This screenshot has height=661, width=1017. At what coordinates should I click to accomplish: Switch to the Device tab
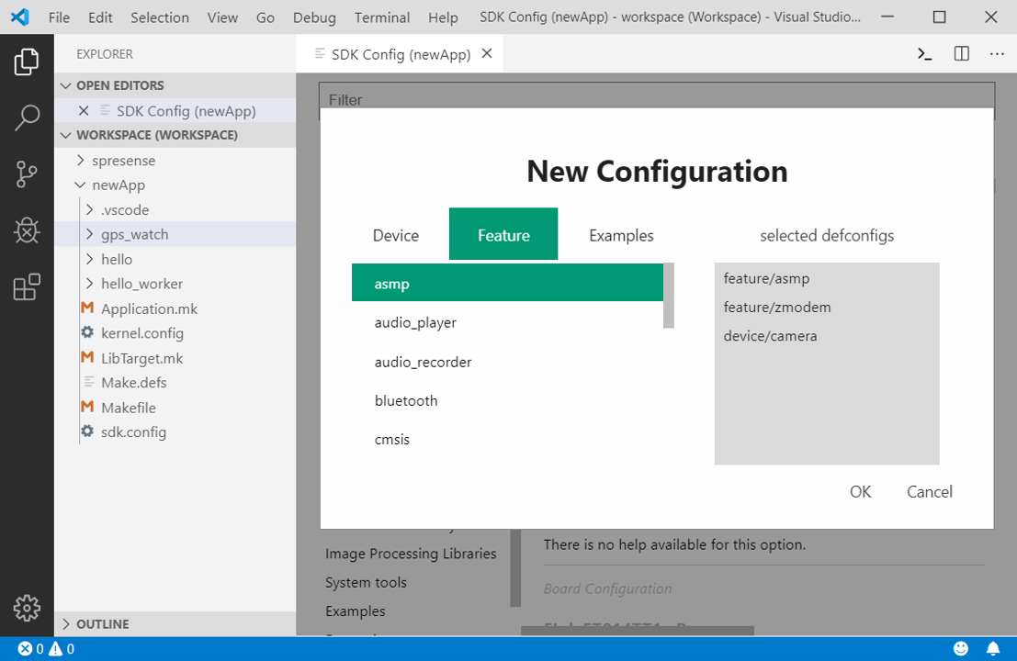[x=396, y=236]
